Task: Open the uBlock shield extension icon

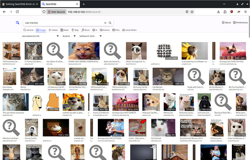Action: [x=232, y=12]
